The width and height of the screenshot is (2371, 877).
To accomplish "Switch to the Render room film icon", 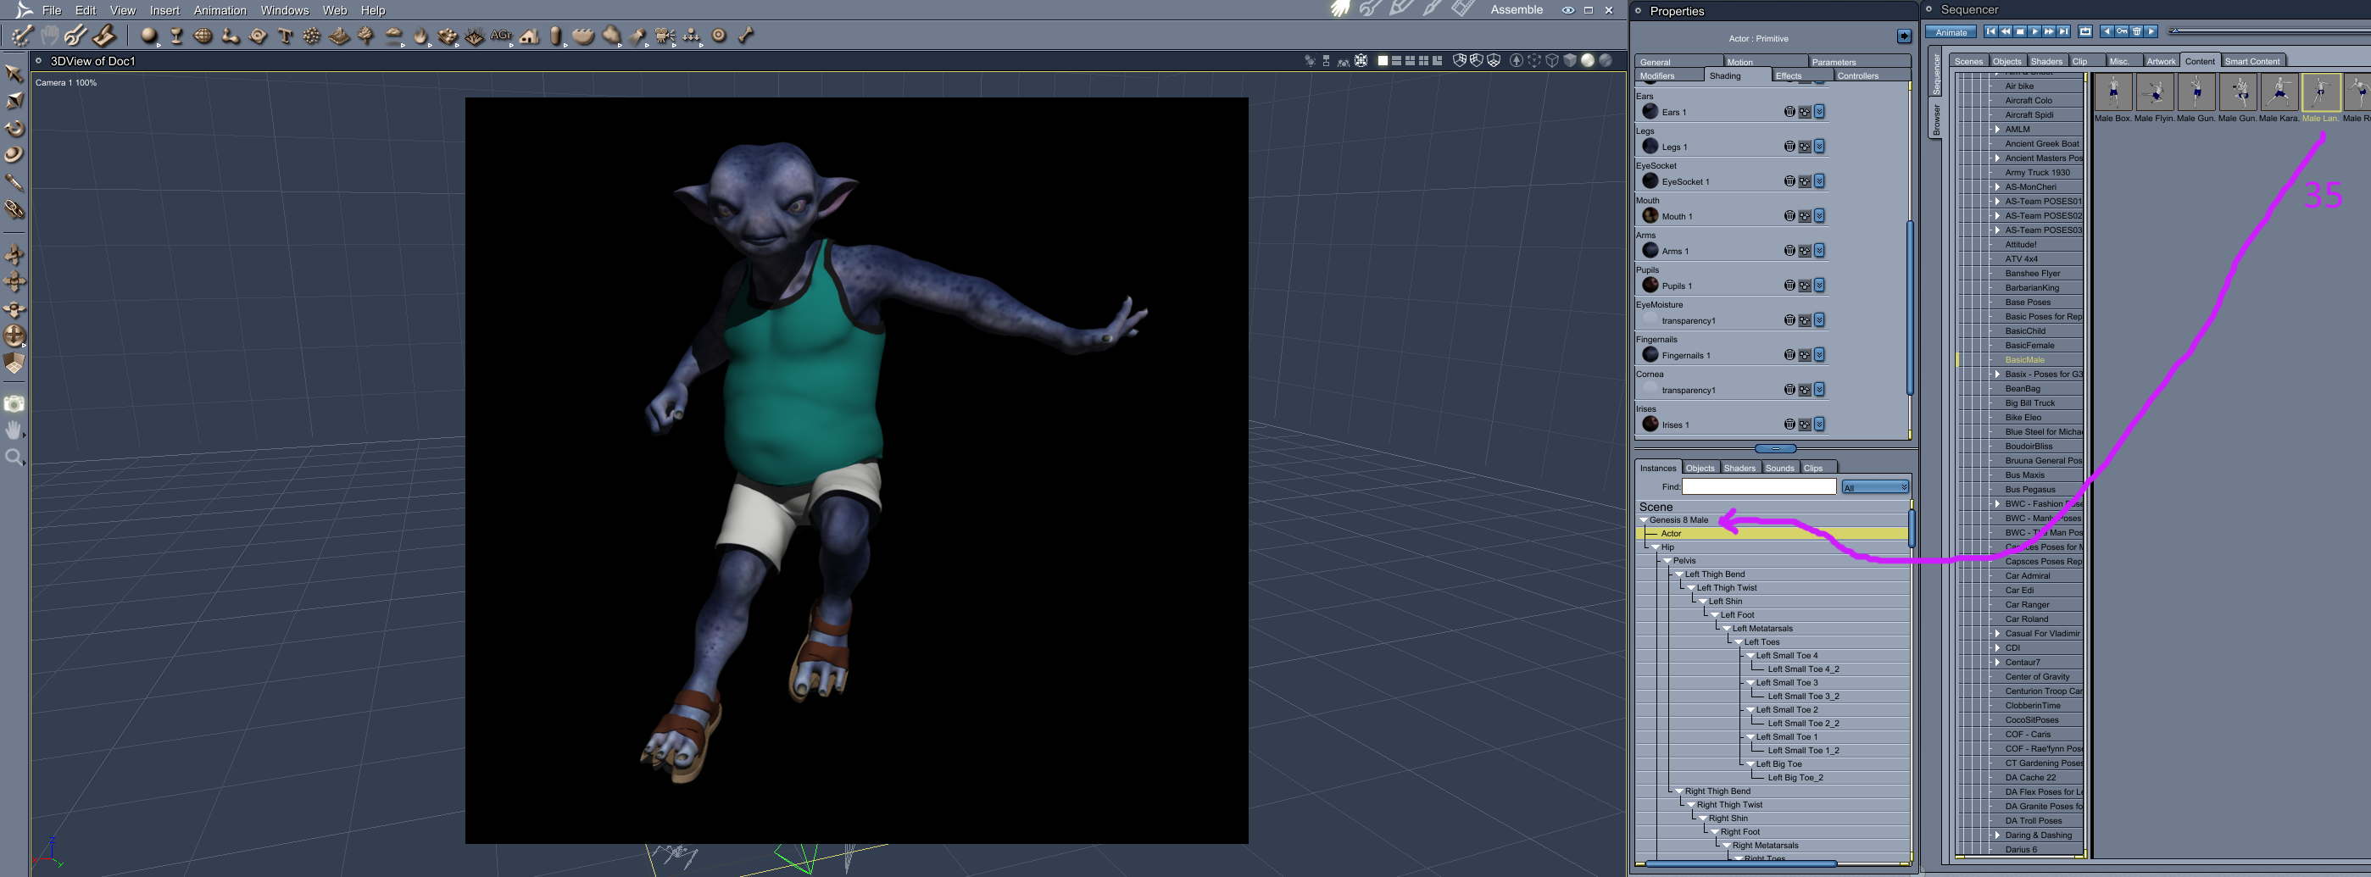I will [x=1463, y=9].
